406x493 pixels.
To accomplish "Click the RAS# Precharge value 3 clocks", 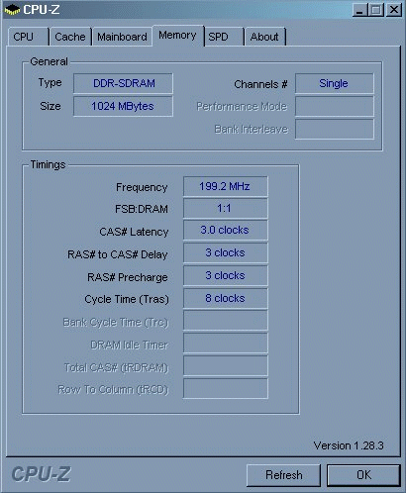I will point(226,275).
